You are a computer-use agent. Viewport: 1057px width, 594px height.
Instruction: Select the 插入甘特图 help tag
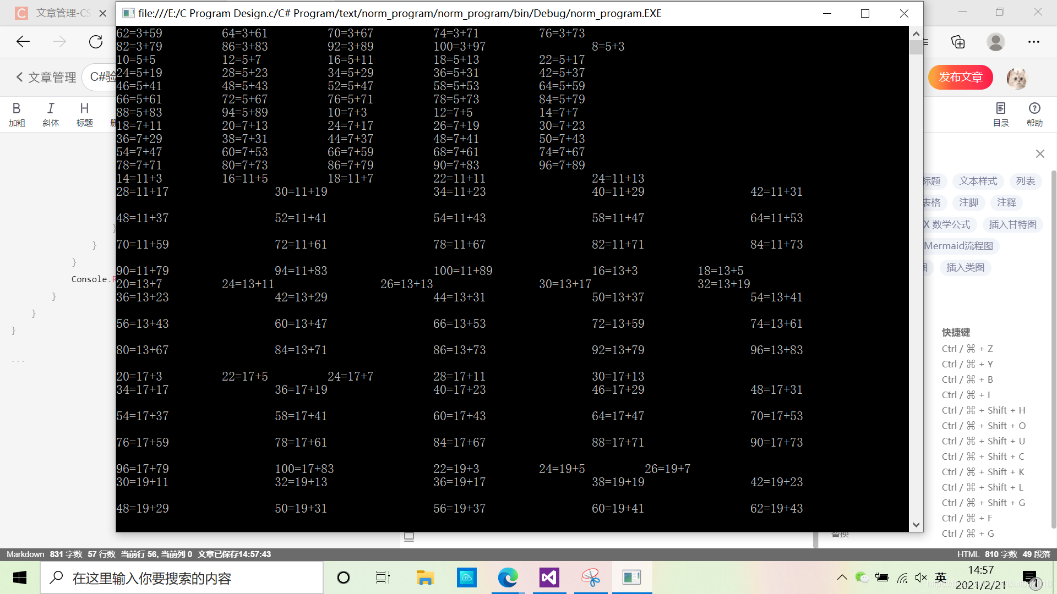tap(1012, 224)
